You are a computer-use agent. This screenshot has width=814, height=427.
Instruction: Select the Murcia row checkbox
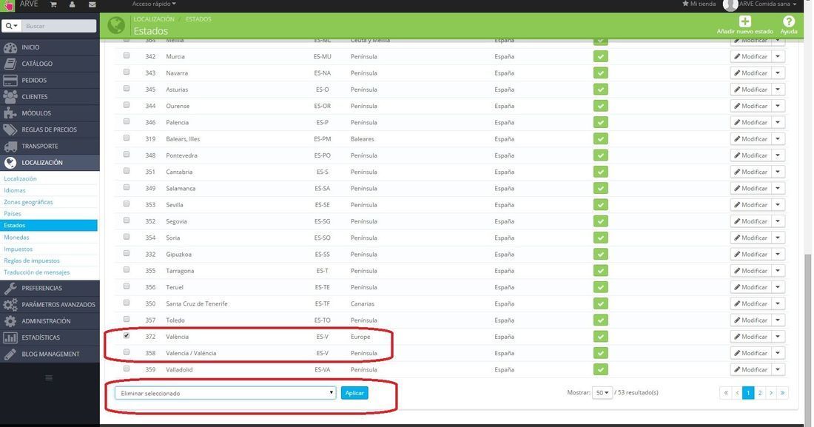coord(127,56)
